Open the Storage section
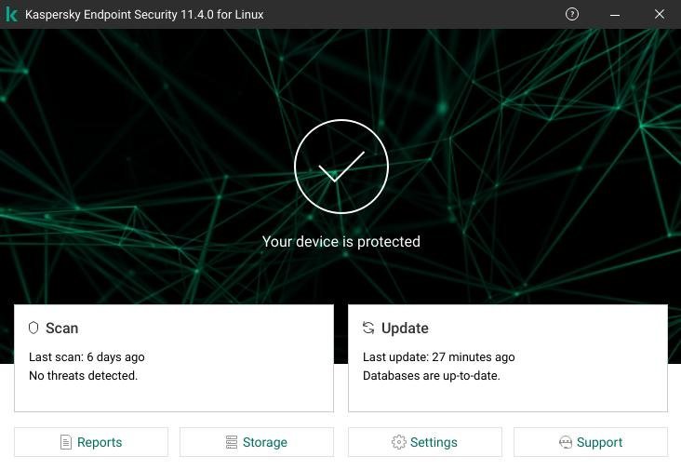Image resolution: width=681 pixels, height=470 pixels. pos(257,442)
